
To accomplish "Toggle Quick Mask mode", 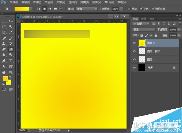I will pyautogui.click(x=4, y=89).
